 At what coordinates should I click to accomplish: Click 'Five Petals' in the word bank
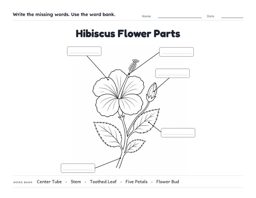pyautogui.click(x=136, y=182)
